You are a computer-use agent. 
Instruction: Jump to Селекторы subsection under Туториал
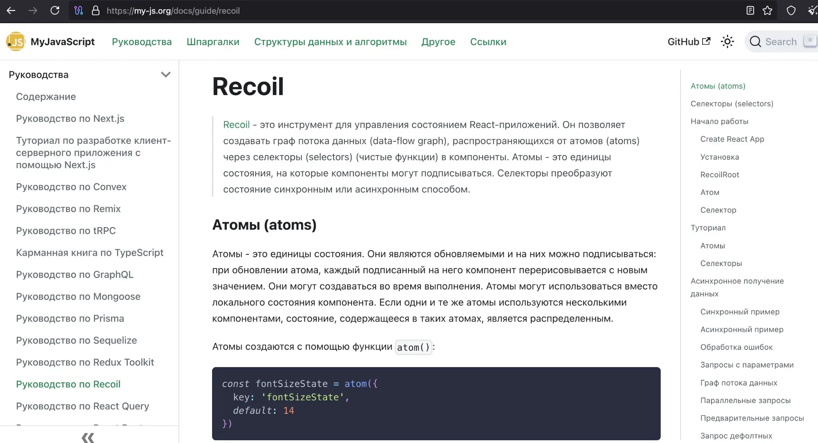(x=721, y=263)
